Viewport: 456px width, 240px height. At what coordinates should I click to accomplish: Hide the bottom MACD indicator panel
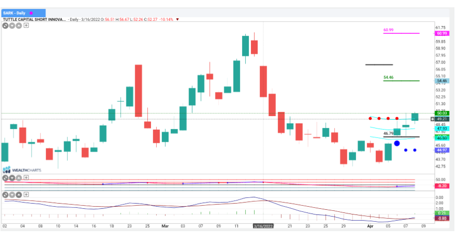click(6, 194)
